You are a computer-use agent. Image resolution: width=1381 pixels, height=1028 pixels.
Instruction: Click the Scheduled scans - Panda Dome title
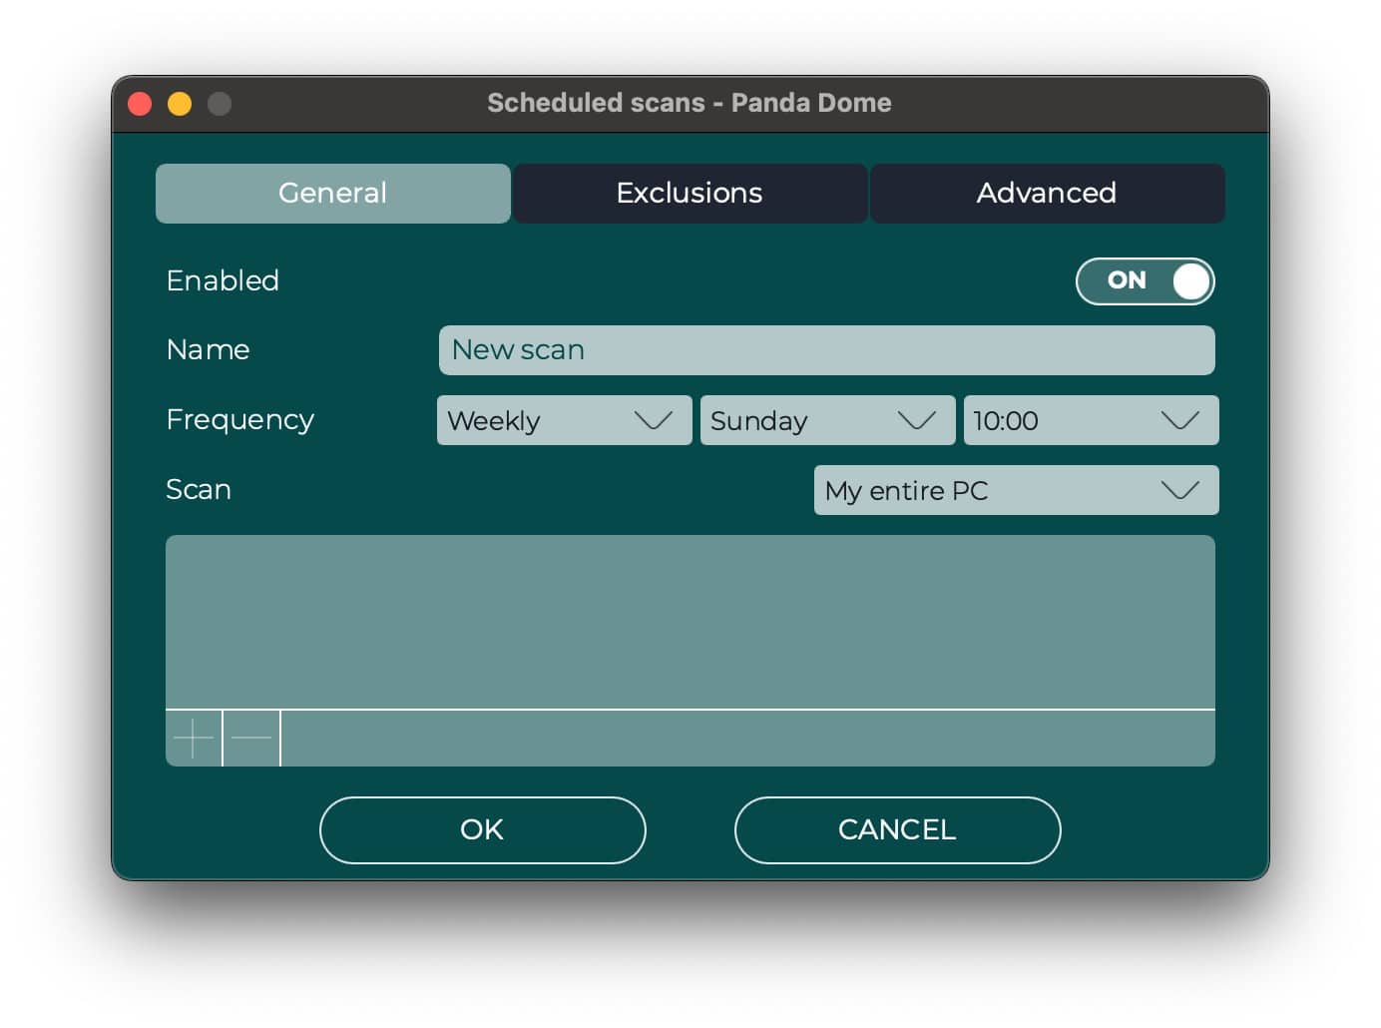point(690,103)
